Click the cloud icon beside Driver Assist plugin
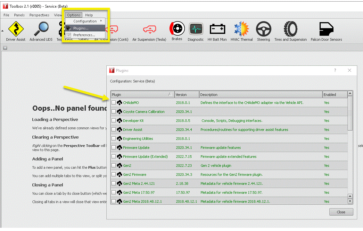 click(120, 129)
